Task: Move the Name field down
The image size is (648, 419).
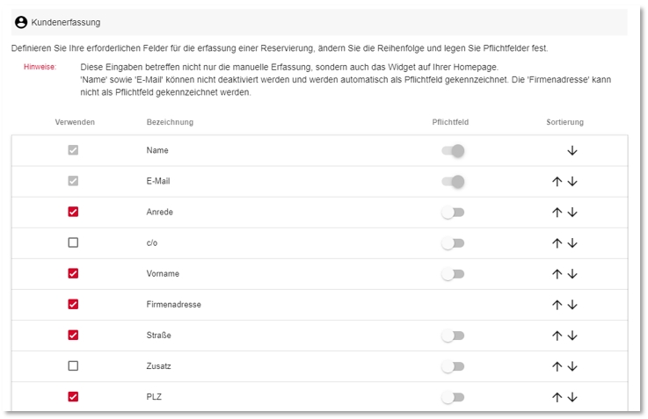Action: point(572,151)
